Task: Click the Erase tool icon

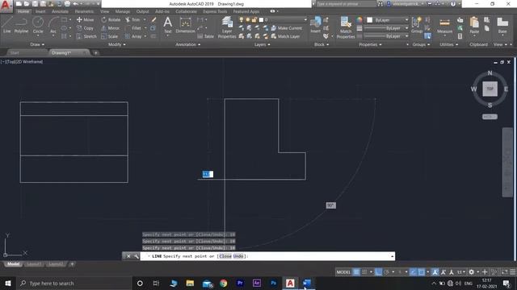Action: coord(153,19)
